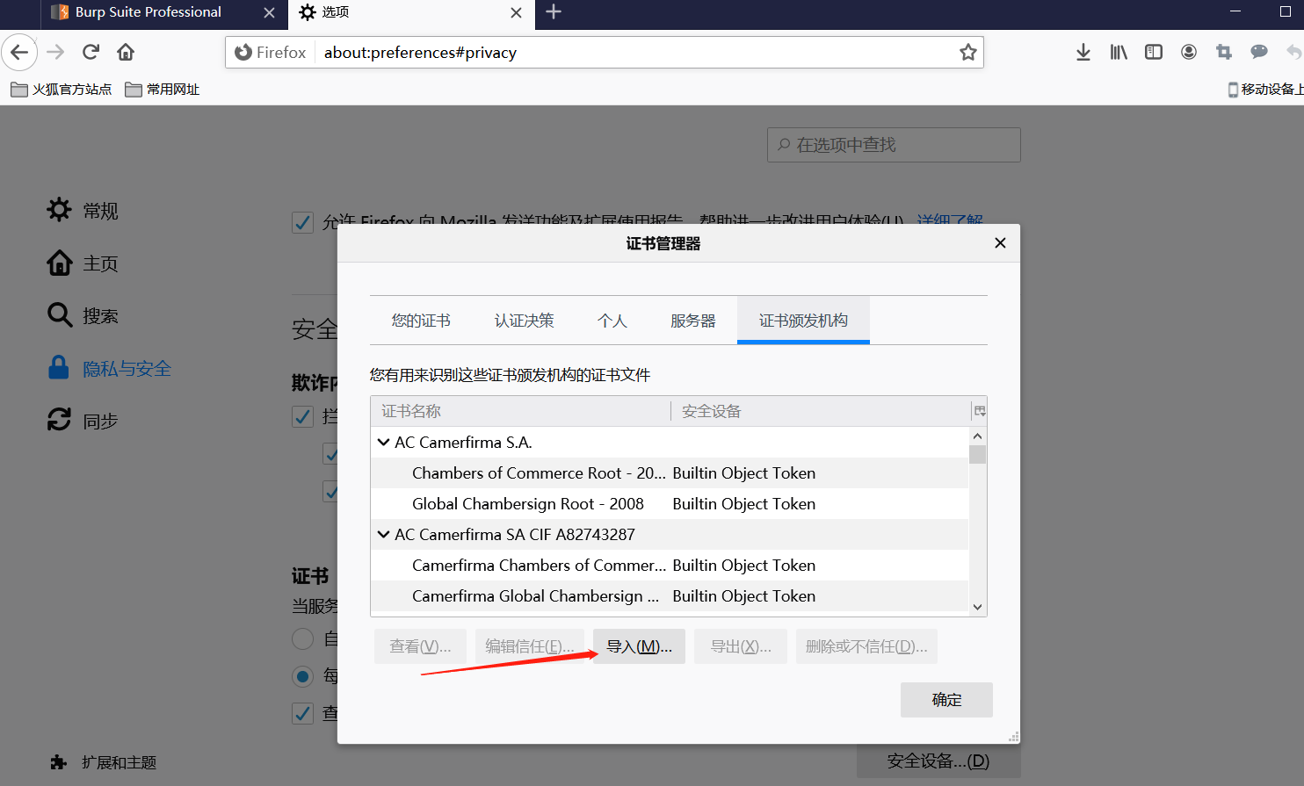
Task: Click the screenshot tool icon
Action: [x=1223, y=52]
